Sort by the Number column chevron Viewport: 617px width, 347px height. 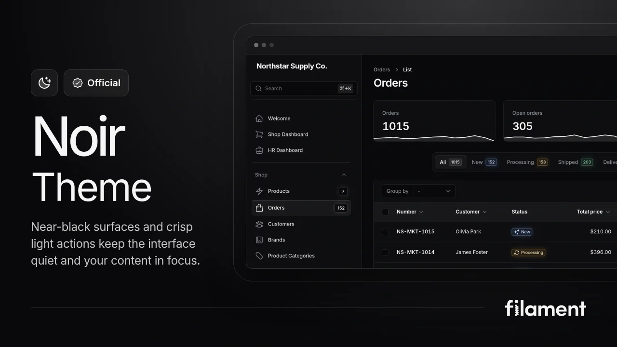click(x=421, y=212)
